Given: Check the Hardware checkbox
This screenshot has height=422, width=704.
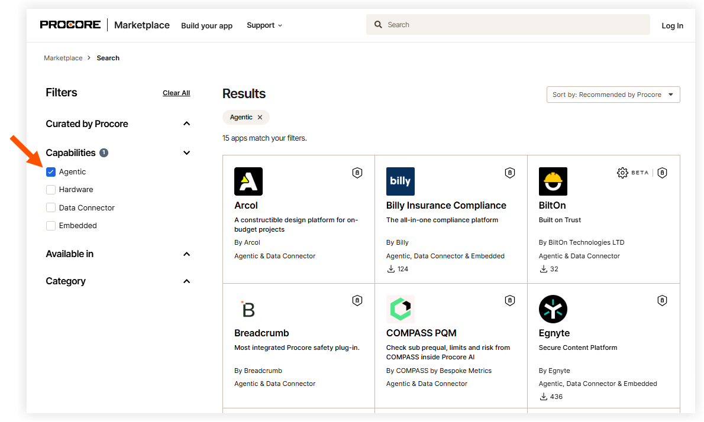Looking at the screenshot, I should point(51,190).
